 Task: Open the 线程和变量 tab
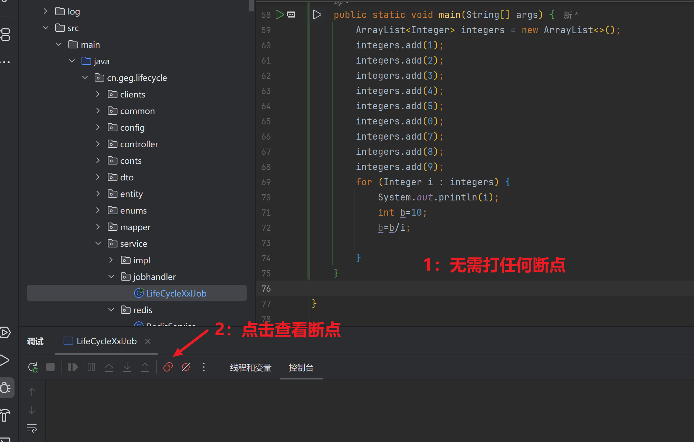250,368
